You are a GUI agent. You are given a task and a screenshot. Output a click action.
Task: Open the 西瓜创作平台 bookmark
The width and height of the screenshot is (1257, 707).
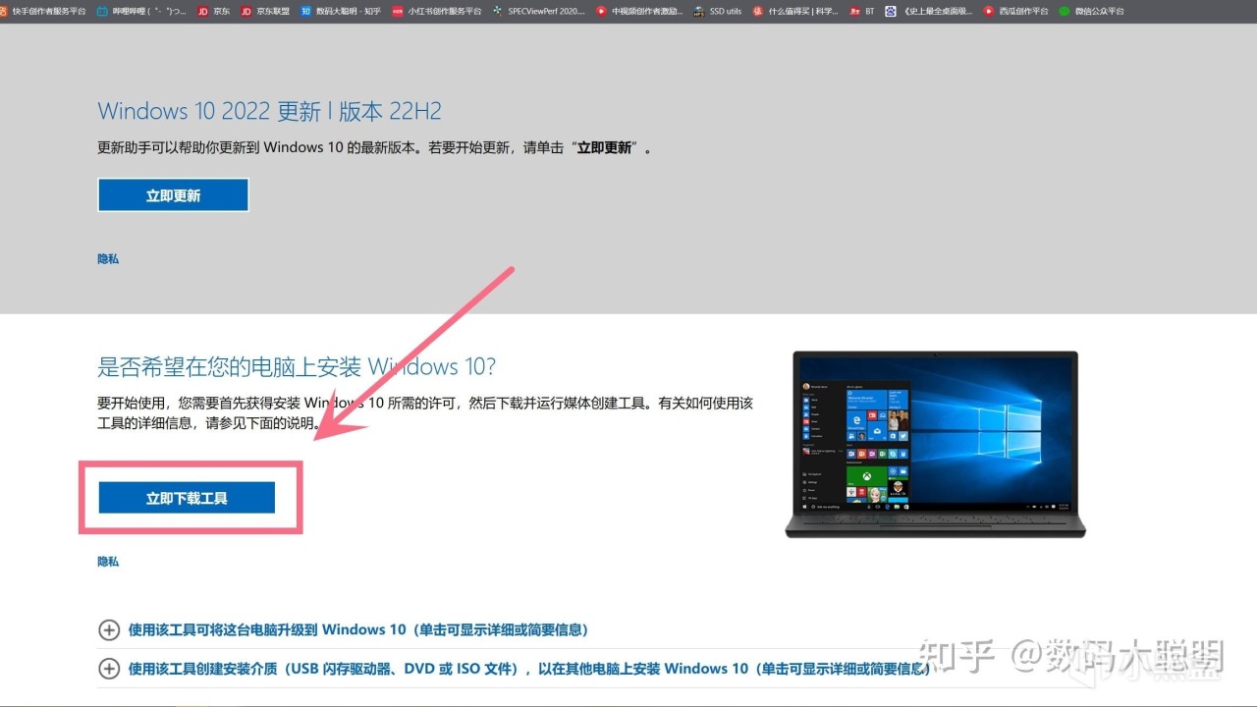[1015, 11]
